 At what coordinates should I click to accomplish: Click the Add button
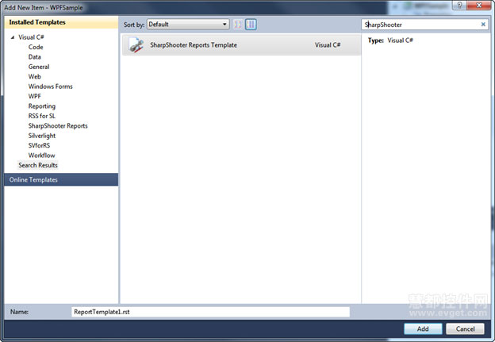pos(423,329)
